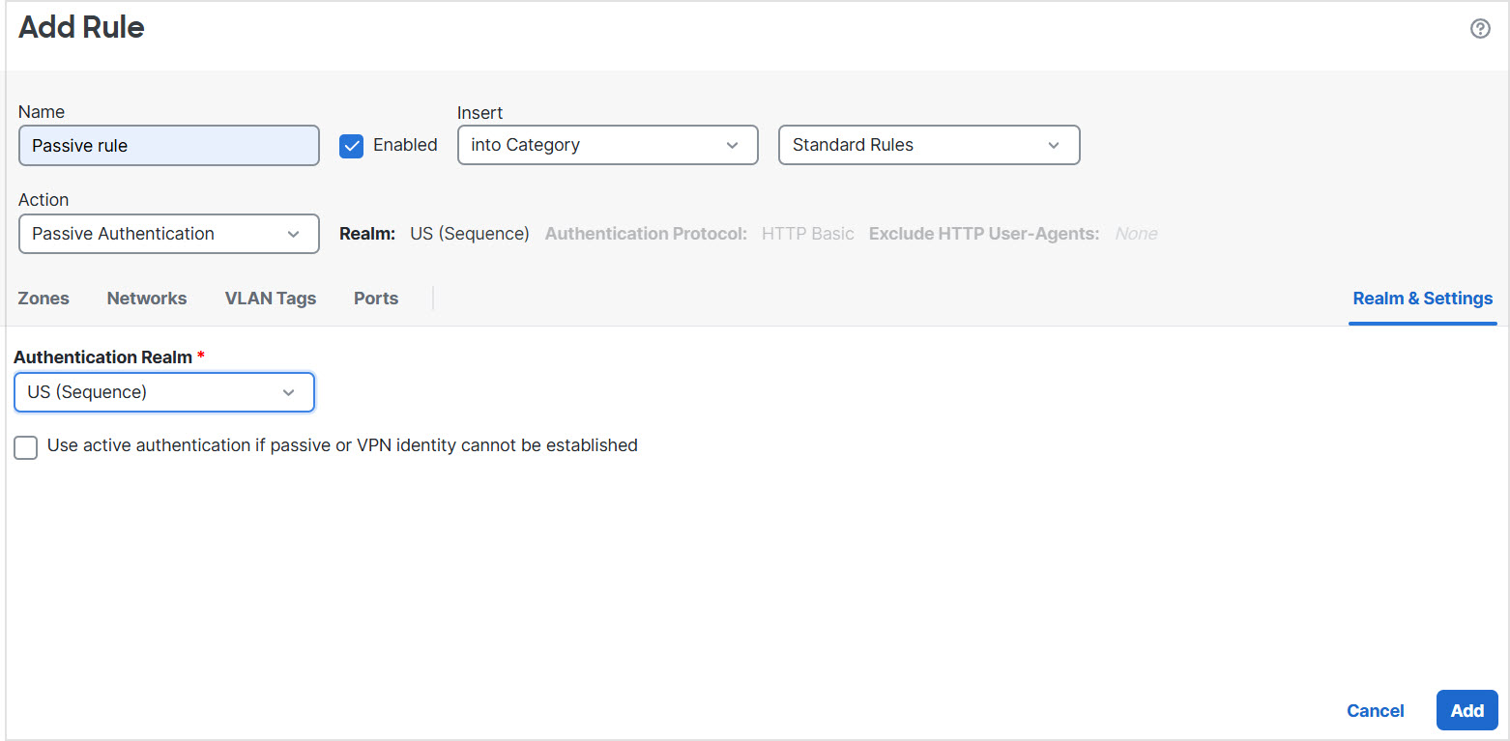
Task: Open the Standard Rules dropdown
Action: click(x=928, y=145)
